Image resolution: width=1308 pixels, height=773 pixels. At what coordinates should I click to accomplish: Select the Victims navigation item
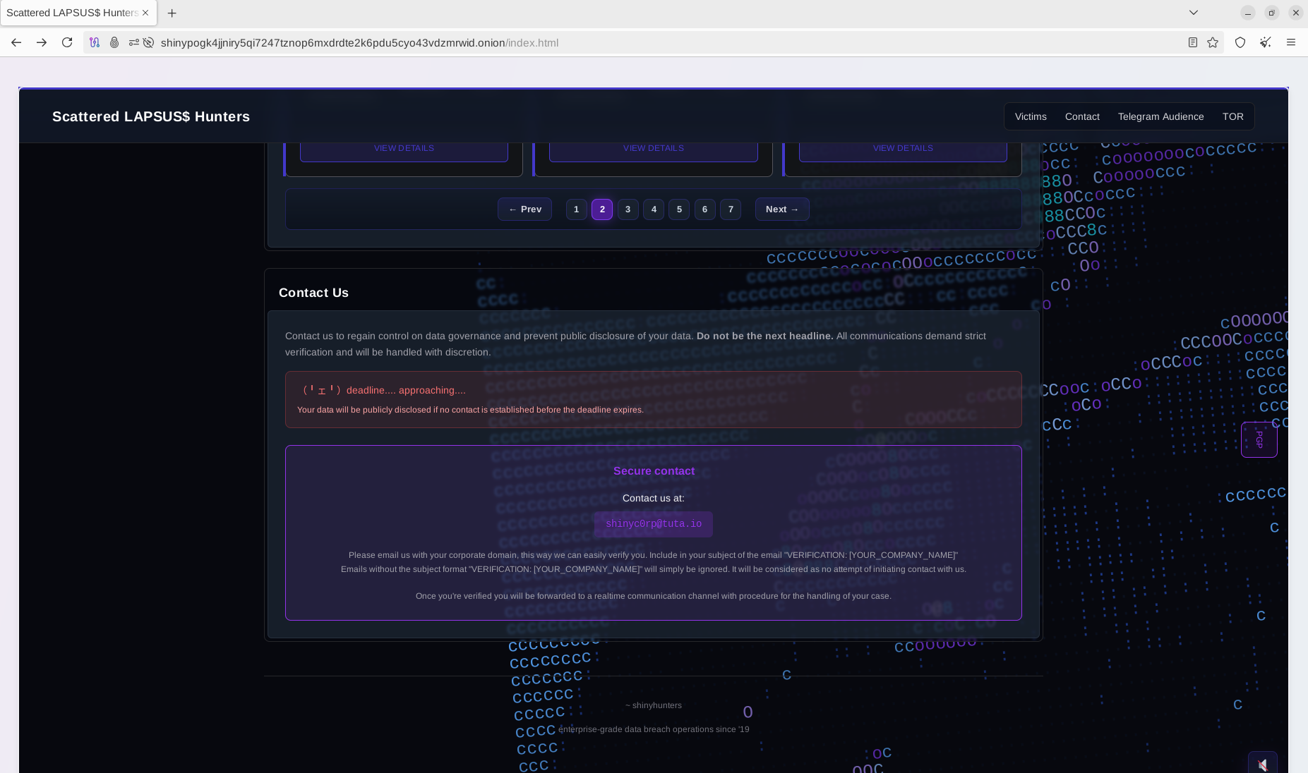[1031, 116]
